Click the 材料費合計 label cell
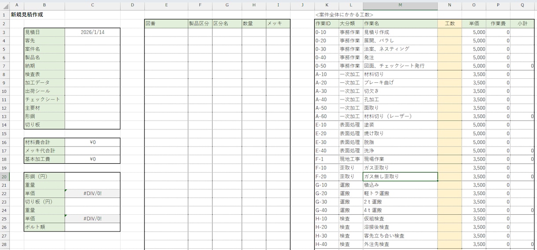This screenshot has height=250, width=537. pos(44,142)
